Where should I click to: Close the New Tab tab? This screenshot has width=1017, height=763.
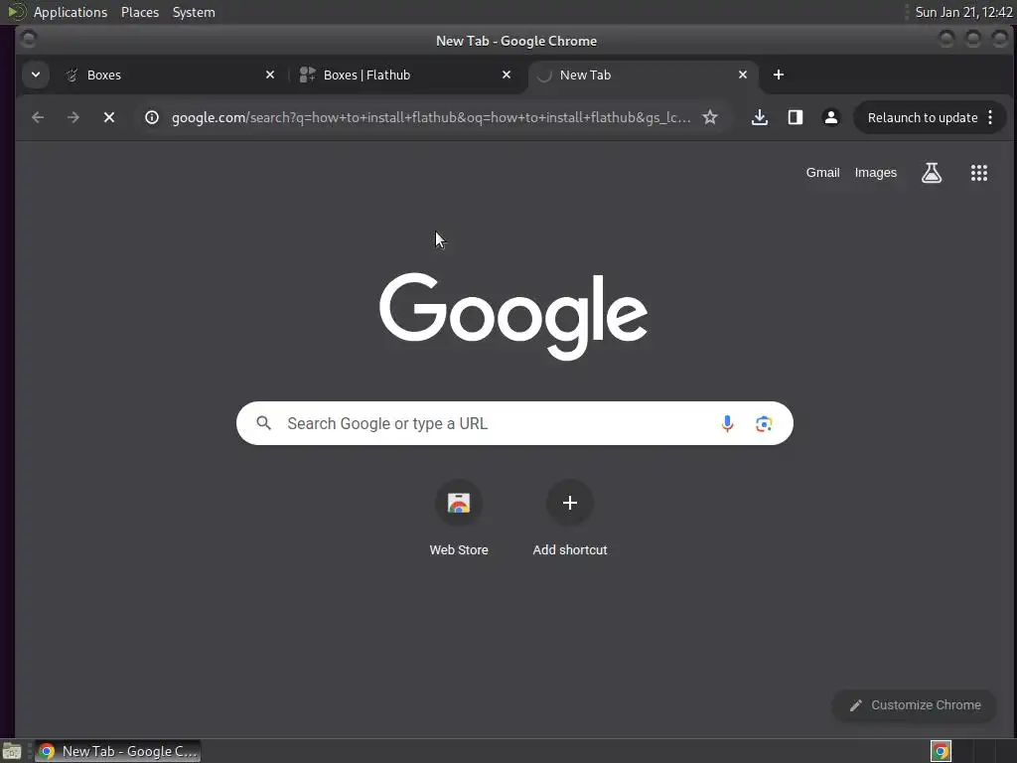coord(743,75)
